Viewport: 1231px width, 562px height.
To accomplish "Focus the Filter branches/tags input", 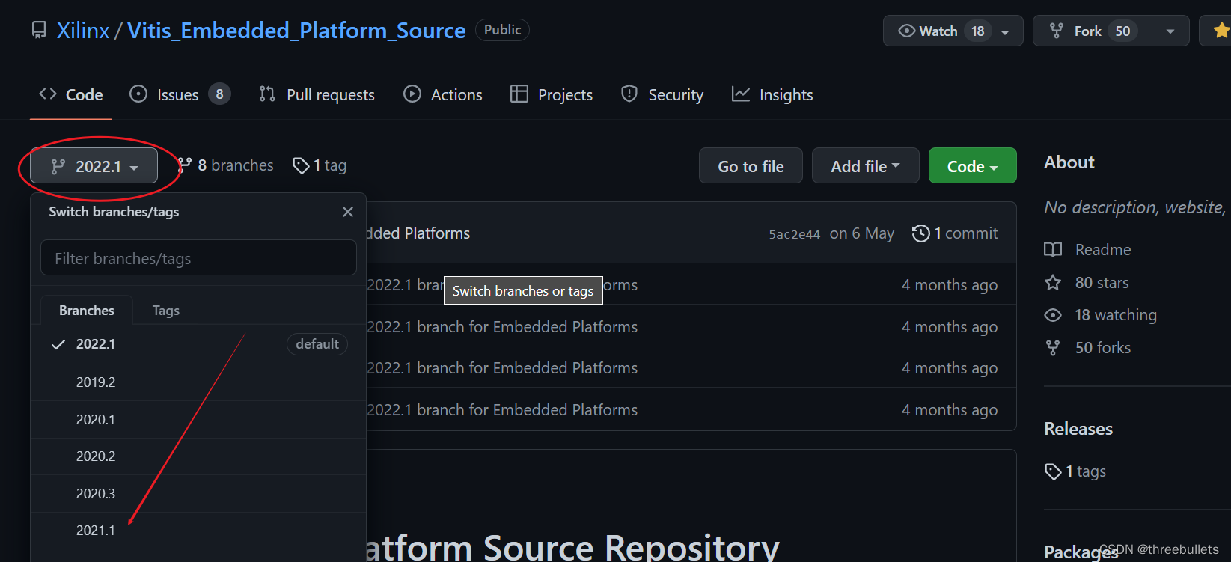I will [198, 258].
